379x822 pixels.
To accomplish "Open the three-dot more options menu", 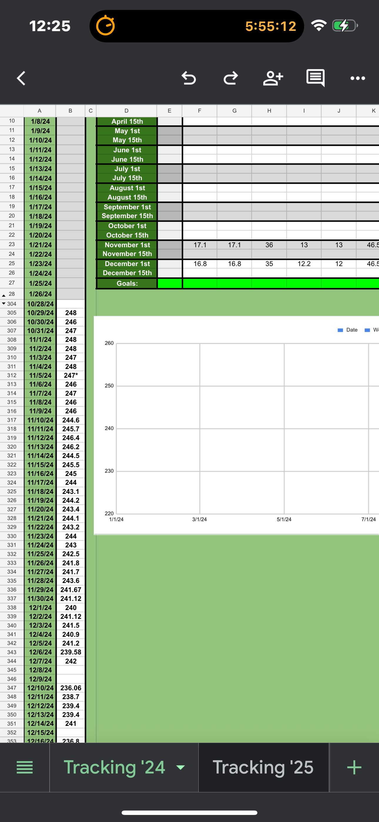I will pos(357,78).
